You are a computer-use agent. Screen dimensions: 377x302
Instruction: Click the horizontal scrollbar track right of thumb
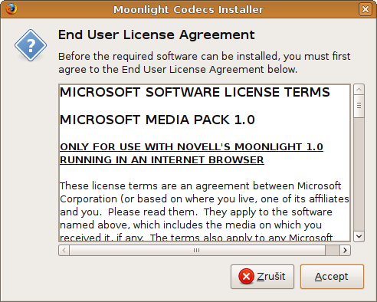point(333,250)
